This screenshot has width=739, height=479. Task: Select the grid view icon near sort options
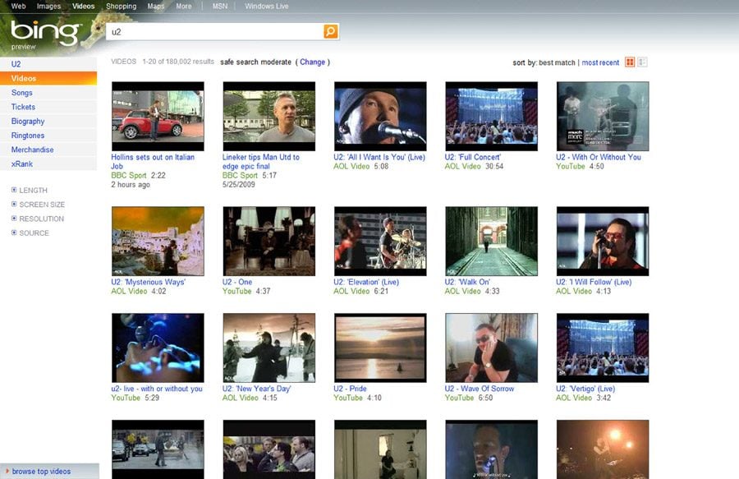pos(629,62)
